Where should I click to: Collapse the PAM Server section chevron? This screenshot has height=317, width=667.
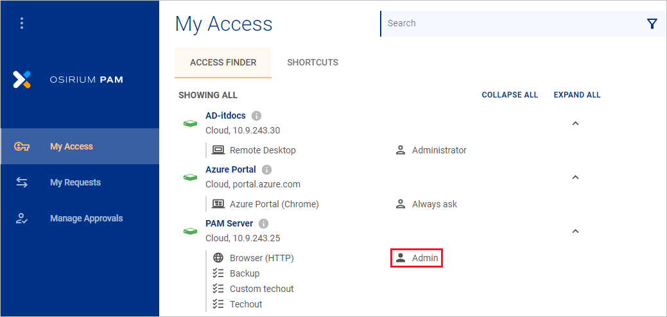pyautogui.click(x=576, y=231)
